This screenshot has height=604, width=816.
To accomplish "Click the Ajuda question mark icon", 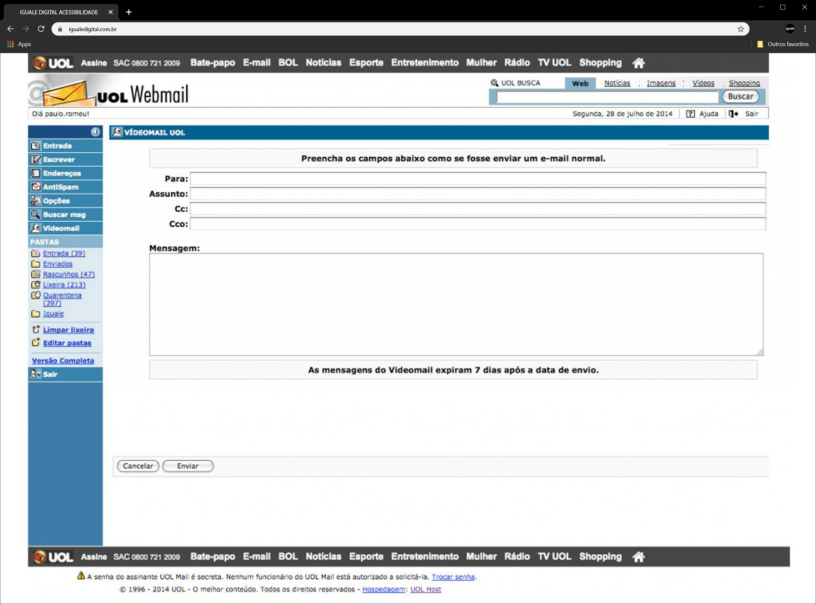I will click(690, 114).
